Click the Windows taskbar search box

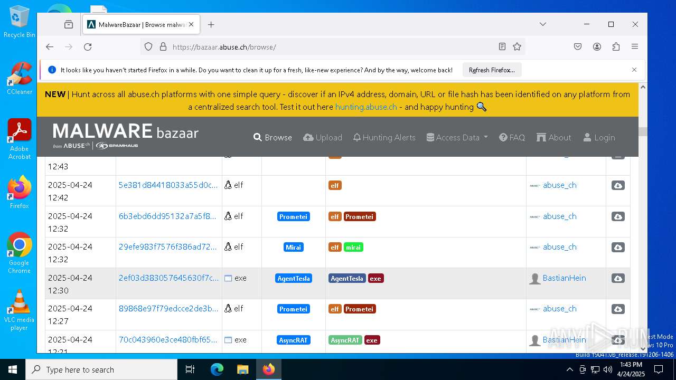[x=101, y=369]
